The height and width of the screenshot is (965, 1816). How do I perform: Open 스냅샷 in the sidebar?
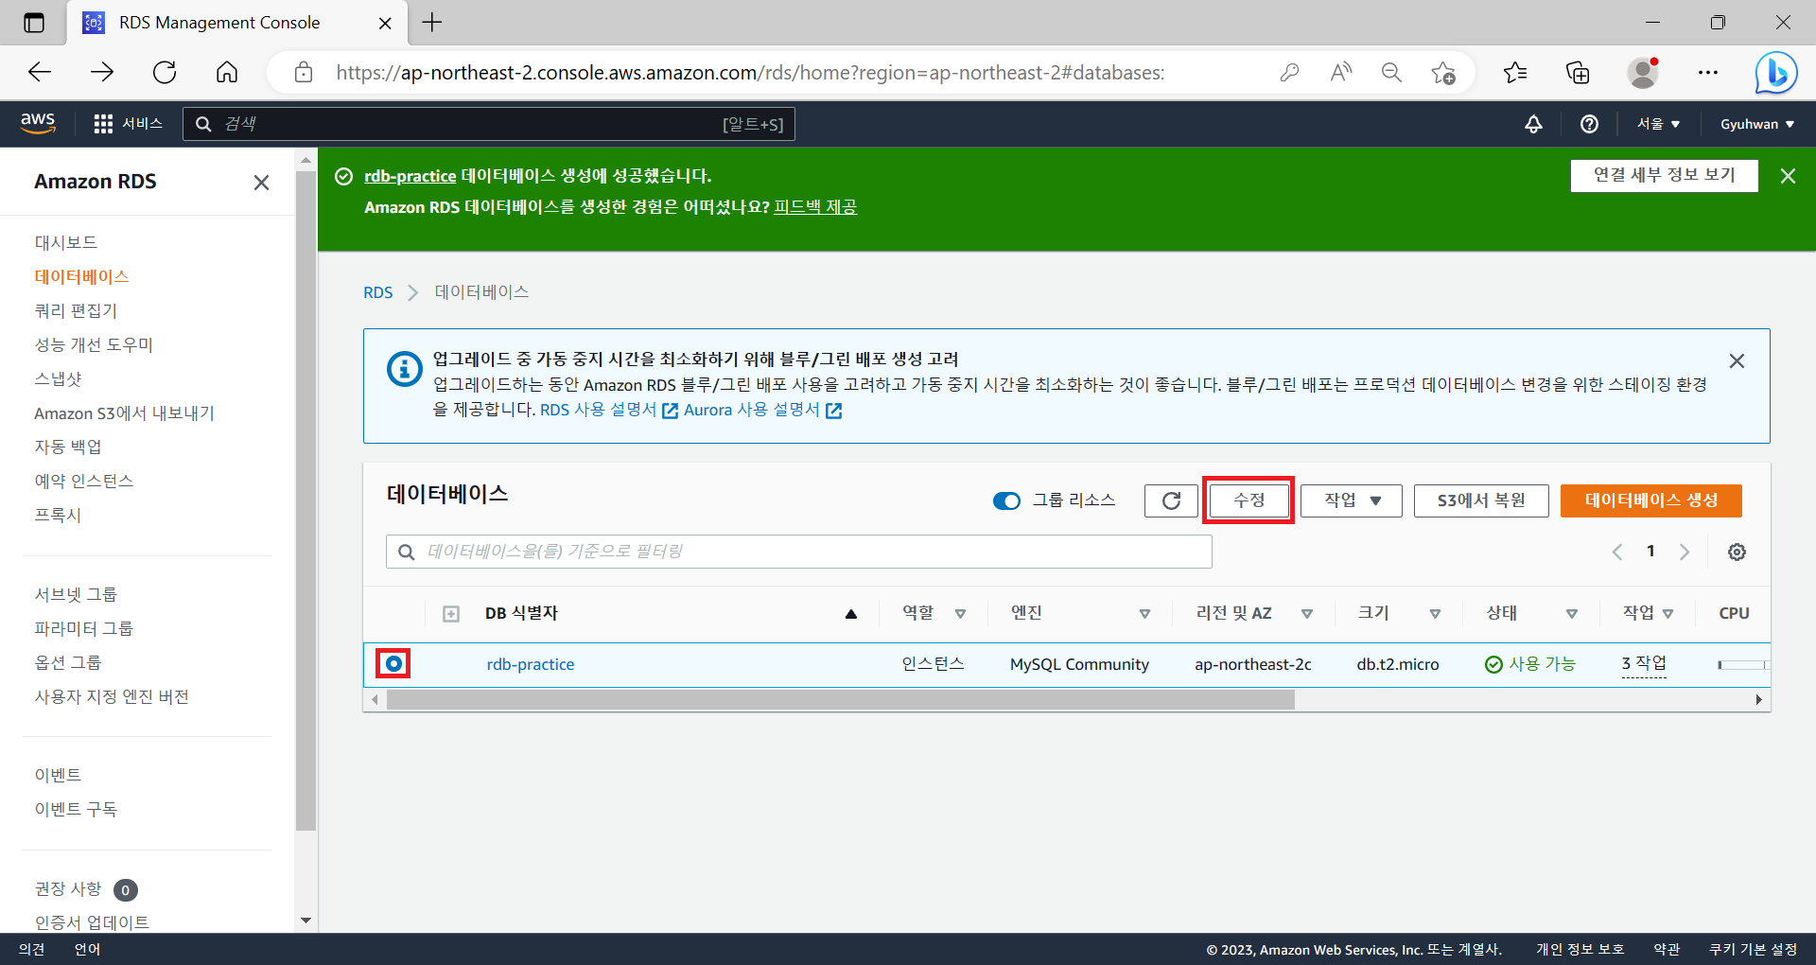coord(58,379)
